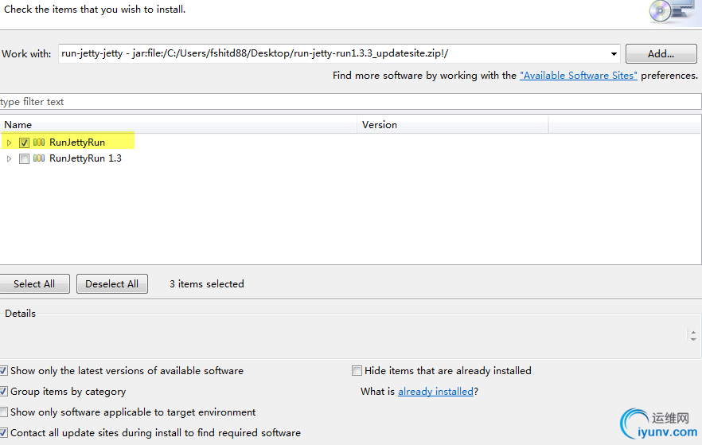Enable Hide items that are already installed
The image size is (702, 445).
click(x=357, y=371)
